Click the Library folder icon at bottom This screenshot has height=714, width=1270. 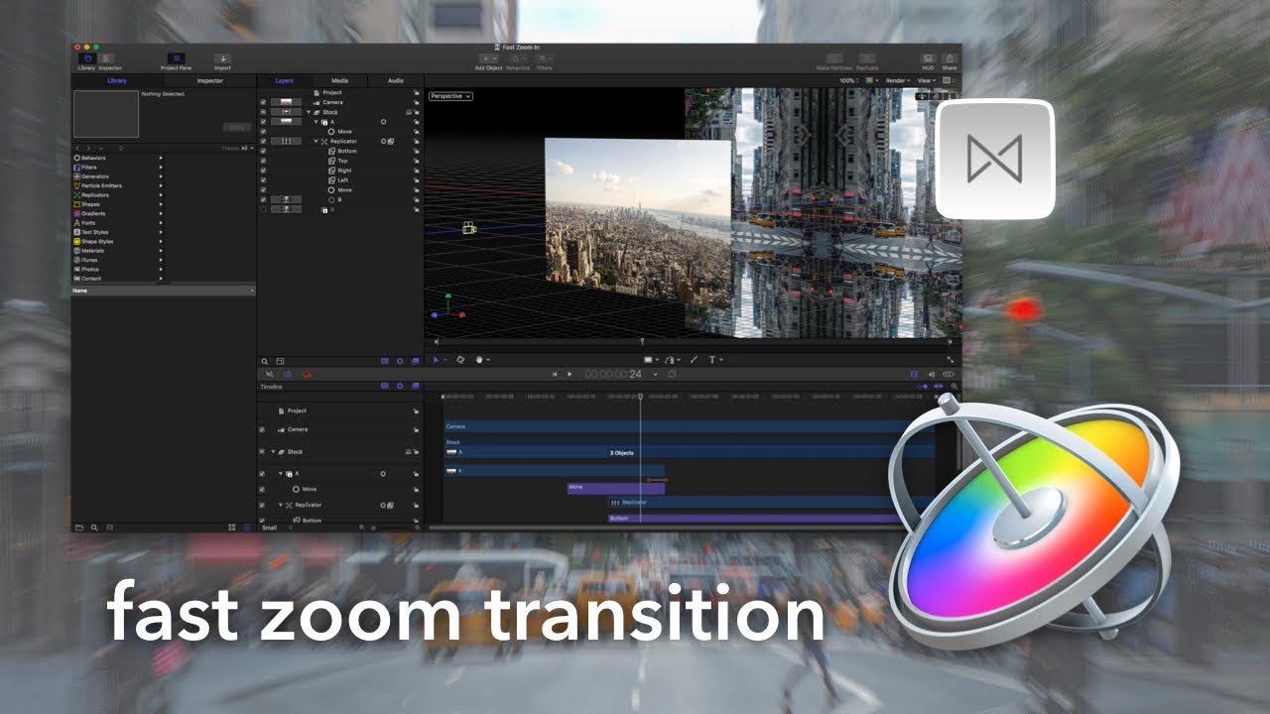tap(80, 528)
